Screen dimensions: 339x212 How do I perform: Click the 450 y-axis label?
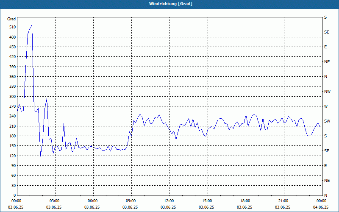(x=13, y=47)
